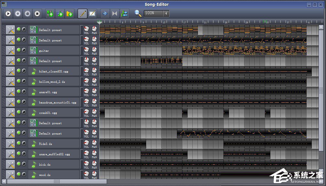Mute the crash01.ogg track
326x186 pixels.
[x=19, y=112]
